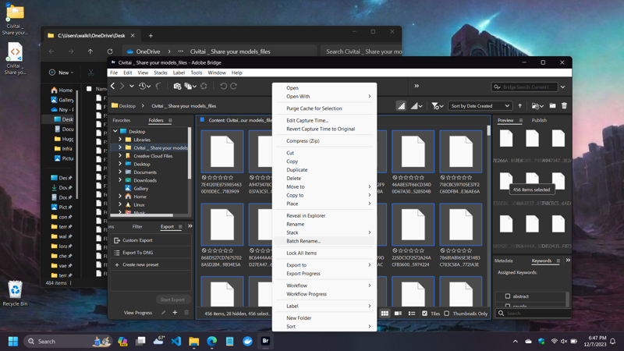This screenshot has width=624, height=351.
Task: Open the Filter panel tab
Action: click(x=137, y=226)
